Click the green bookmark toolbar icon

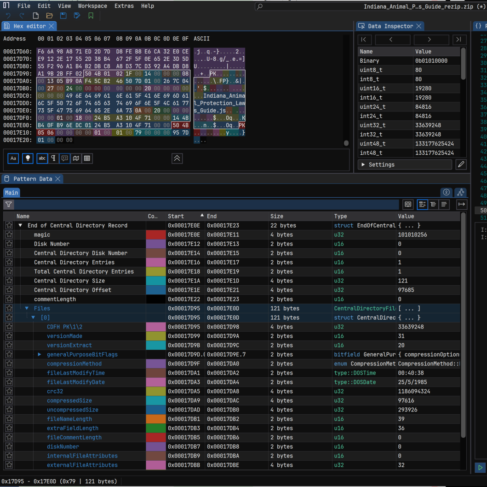(91, 16)
